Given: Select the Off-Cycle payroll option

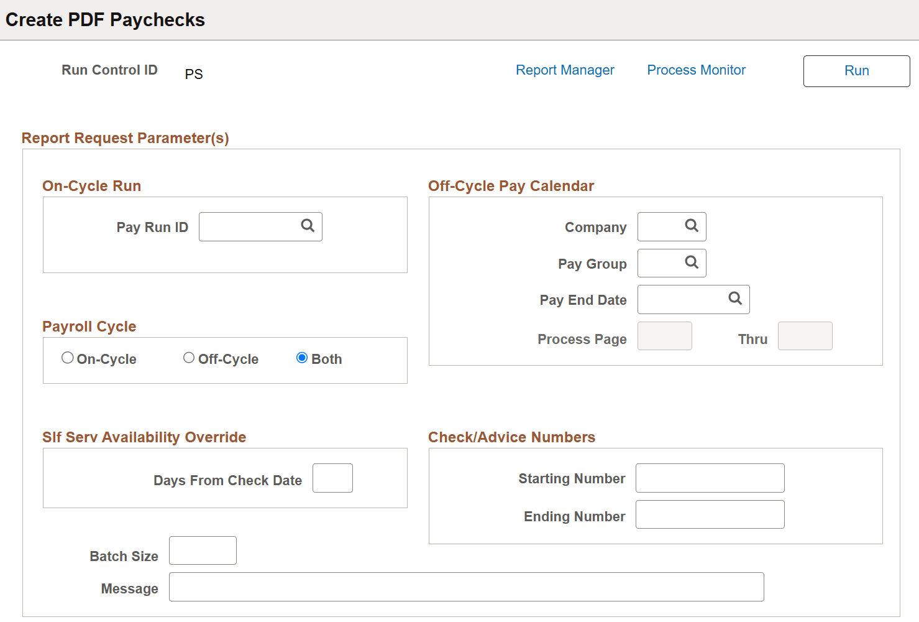Looking at the screenshot, I should click(x=189, y=357).
